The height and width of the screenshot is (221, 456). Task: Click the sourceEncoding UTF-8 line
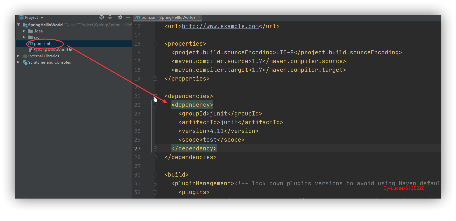pos(287,53)
